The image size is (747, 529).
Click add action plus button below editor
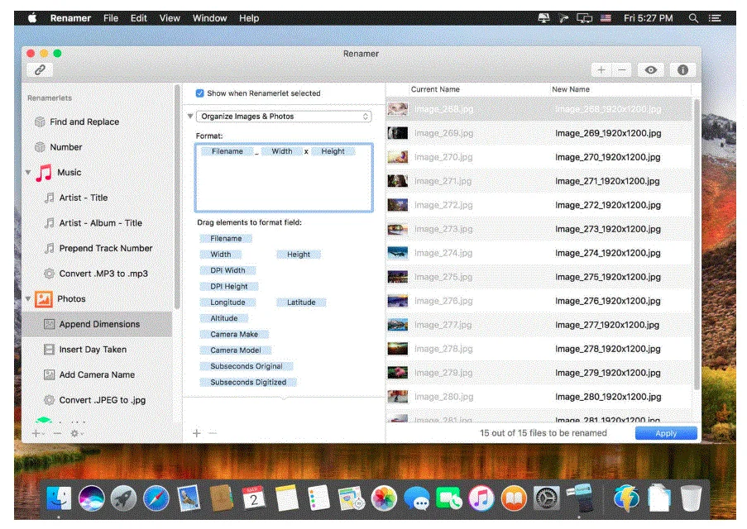[x=196, y=433]
